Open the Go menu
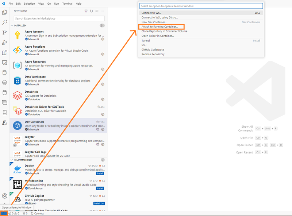Screen dimensions: 292x216 pyautogui.click(x=49, y=4)
